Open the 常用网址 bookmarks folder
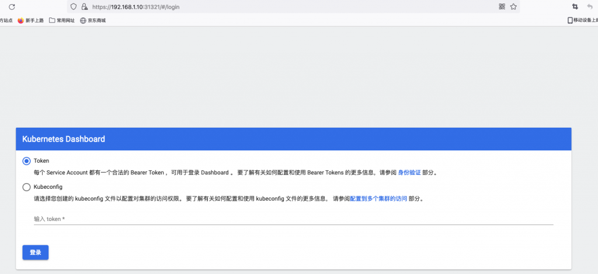 pos(62,20)
